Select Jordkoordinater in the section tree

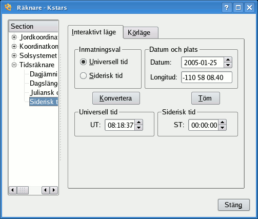(38, 37)
